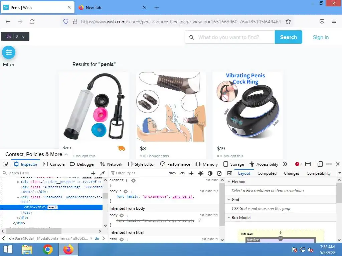The width and height of the screenshot is (342, 256).
Task: Highlight elements matching body * selector
Action: coord(126,191)
